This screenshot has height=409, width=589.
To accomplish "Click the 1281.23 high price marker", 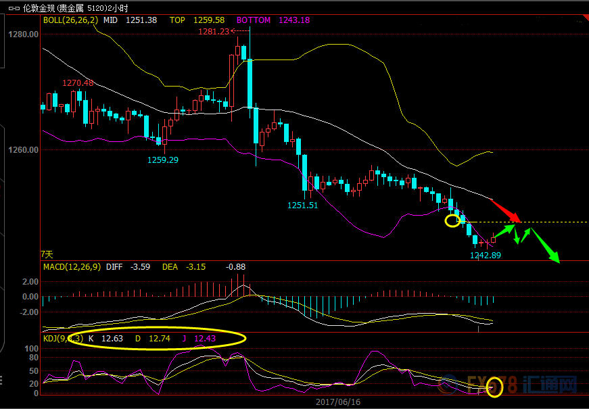I will [214, 32].
